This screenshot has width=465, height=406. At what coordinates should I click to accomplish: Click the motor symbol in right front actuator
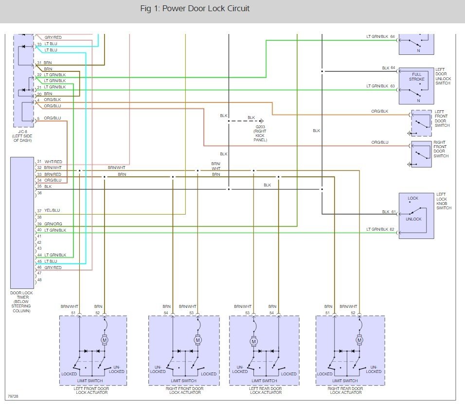click(198, 340)
